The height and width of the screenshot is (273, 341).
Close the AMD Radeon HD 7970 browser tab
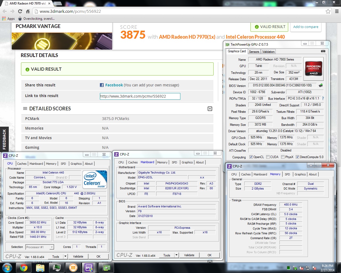coord(49,3)
